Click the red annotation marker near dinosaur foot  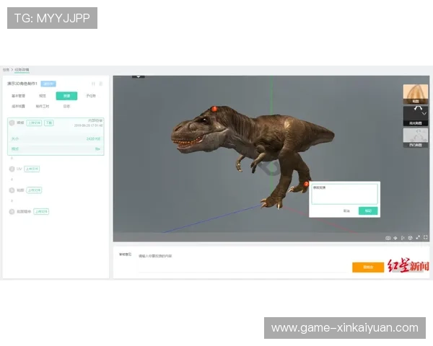pos(307,185)
